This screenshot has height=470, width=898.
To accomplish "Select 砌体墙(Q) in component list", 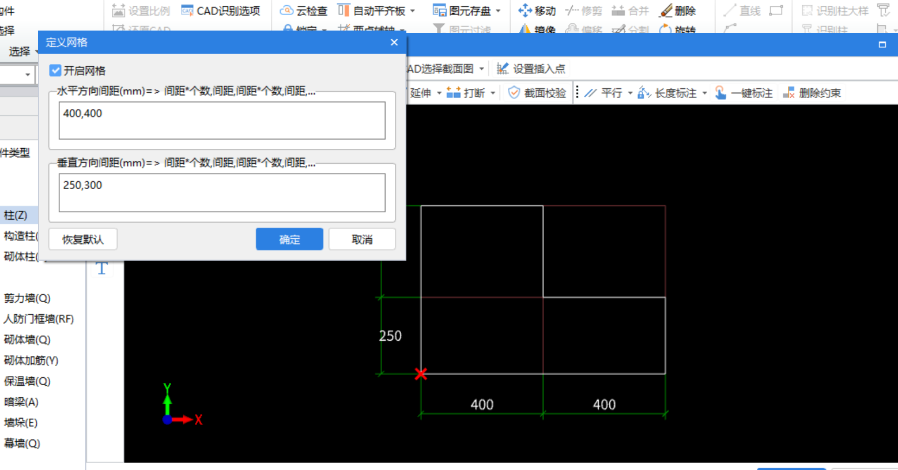I will [27, 340].
